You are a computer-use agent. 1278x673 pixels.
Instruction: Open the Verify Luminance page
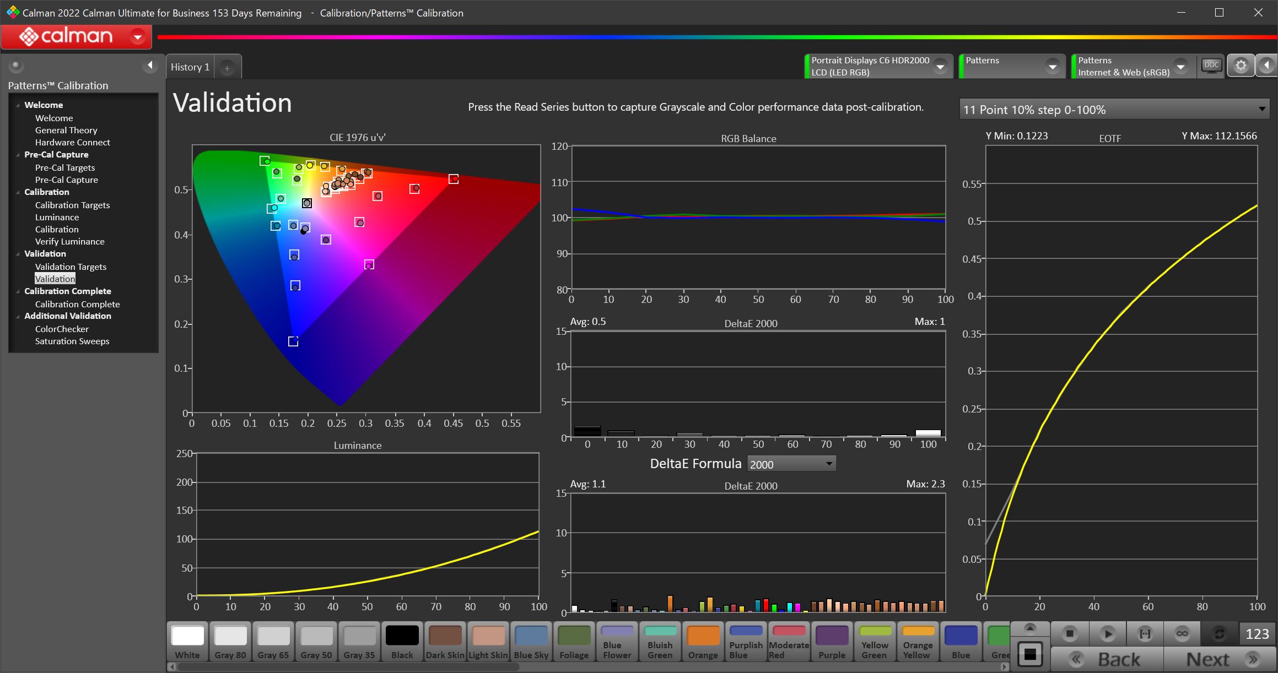69,242
